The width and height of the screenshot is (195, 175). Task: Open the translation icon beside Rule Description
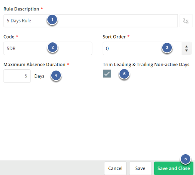point(186,21)
